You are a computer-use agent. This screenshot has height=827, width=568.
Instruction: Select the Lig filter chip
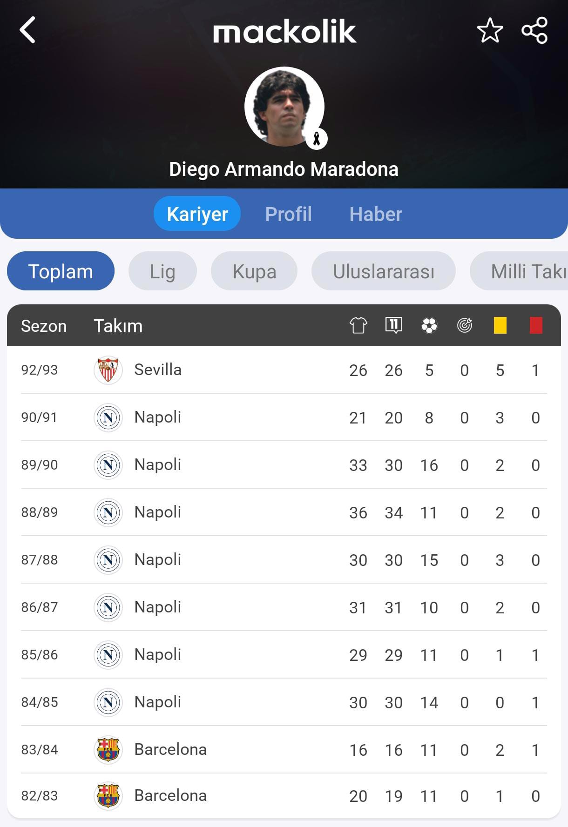(162, 271)
